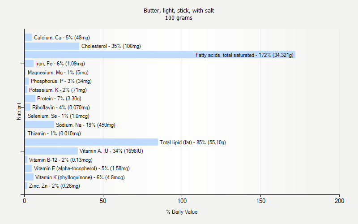The width and height of the screenshot is (358, 224).
Task: Click the chart title "Butter, light, stick, with salt"
Action: pyautogui.click(x=179, y=10)
